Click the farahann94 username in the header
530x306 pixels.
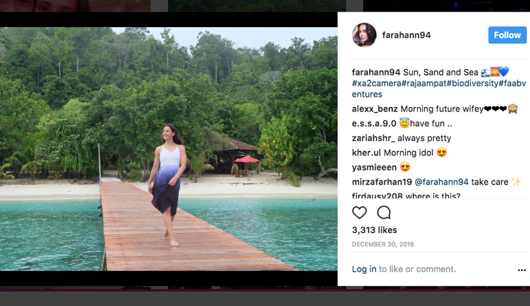click(x=406, y=35)
